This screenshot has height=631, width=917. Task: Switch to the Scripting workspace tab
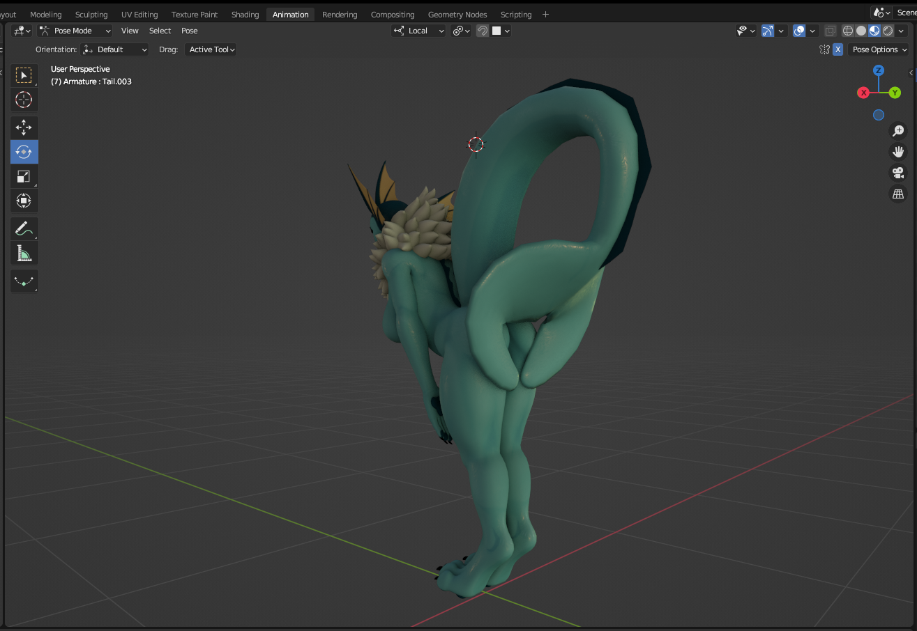516,15
